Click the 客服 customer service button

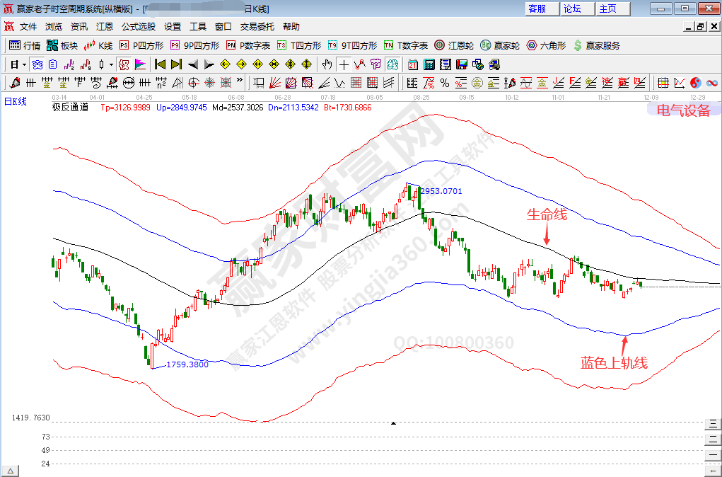coord(537,8)
